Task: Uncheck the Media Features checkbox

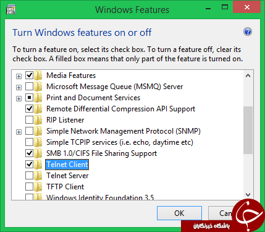Action: point(29,75)
